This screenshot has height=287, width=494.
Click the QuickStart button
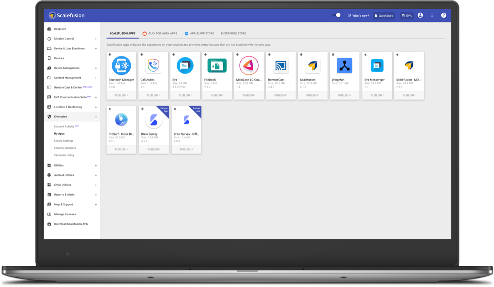(x=384, y=15)
